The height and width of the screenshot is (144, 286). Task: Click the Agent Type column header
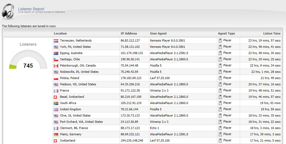point(226,33)
